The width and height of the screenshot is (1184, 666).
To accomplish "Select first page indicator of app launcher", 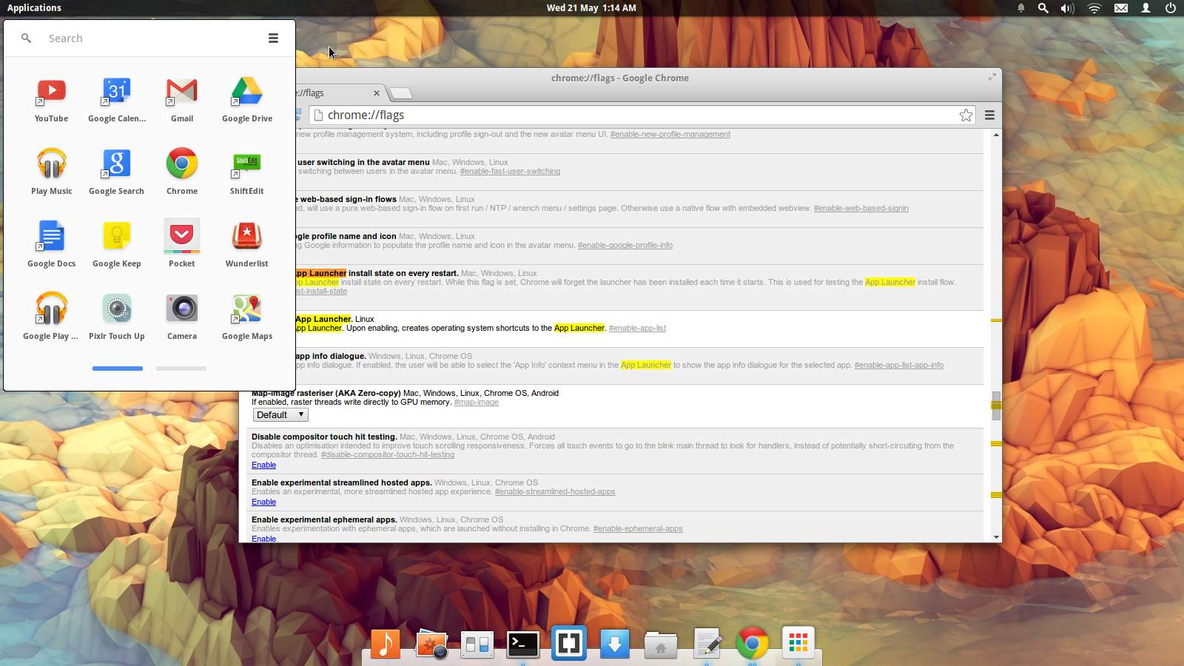I will click(x=118, y=368).
